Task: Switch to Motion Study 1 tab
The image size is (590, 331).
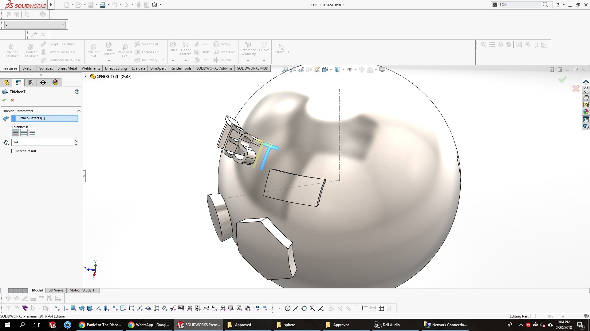Action: [x=81, y=290]
